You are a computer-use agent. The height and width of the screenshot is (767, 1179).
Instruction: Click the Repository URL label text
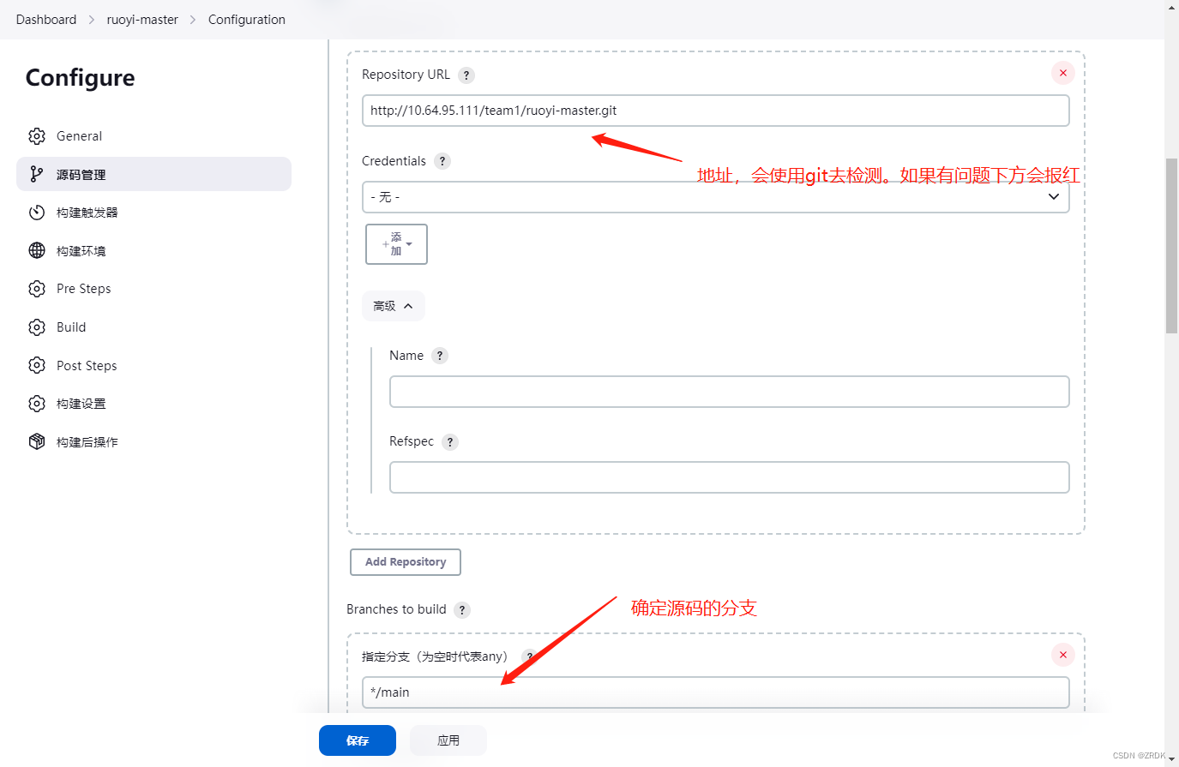(406, 75)
